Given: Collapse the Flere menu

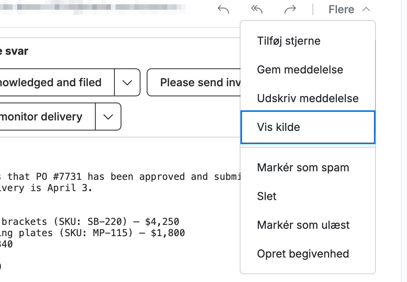Looking at the screenshot, I should (349, 10).
